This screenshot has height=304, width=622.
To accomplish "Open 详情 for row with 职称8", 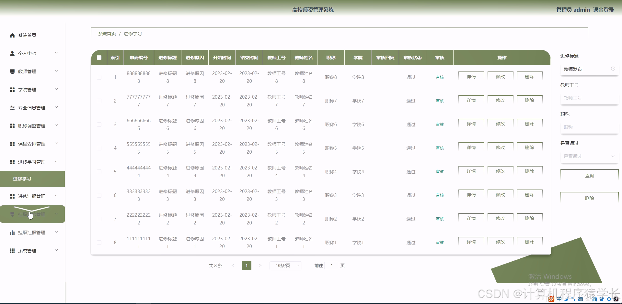I will click(x=471, y=77).
